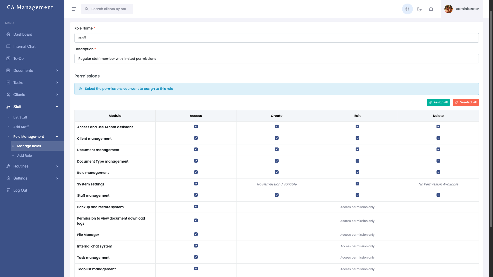
Task: Toggle the hamburger sidebar menu icon
Action: 74,9
